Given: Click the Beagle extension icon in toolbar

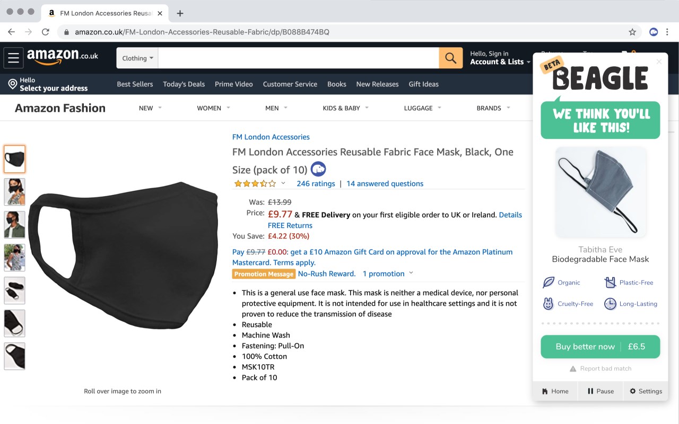Looking at the screenshot, I should (x=654, y=32).
